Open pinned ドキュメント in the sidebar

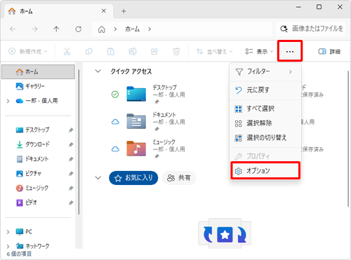(x=32, y=159)
